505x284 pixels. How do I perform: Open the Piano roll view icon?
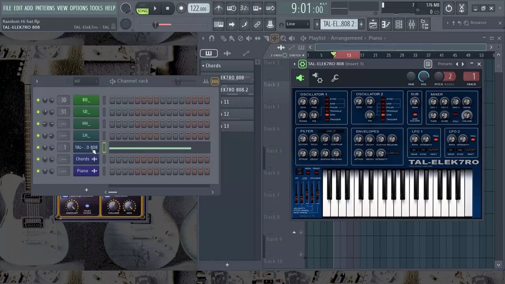click(386, 24)
